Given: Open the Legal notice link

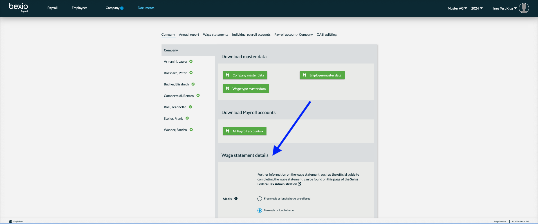Looking at the screenshot, I should click(500, 221).
